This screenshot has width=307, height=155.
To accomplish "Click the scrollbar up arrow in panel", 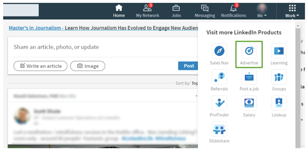I will [298, 26].
